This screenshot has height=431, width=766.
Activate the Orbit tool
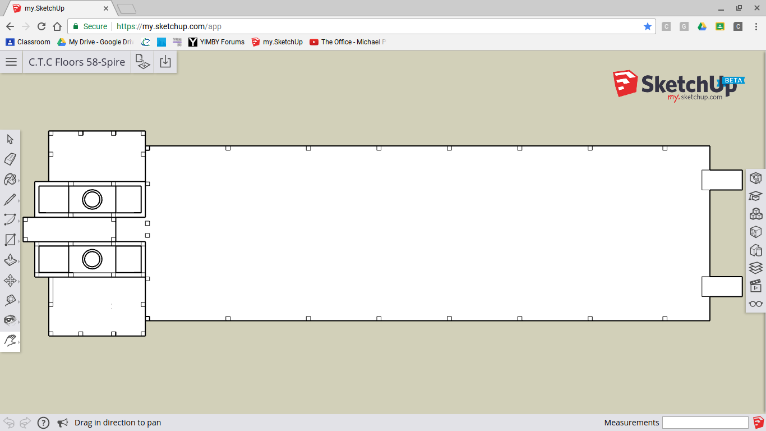10,320
